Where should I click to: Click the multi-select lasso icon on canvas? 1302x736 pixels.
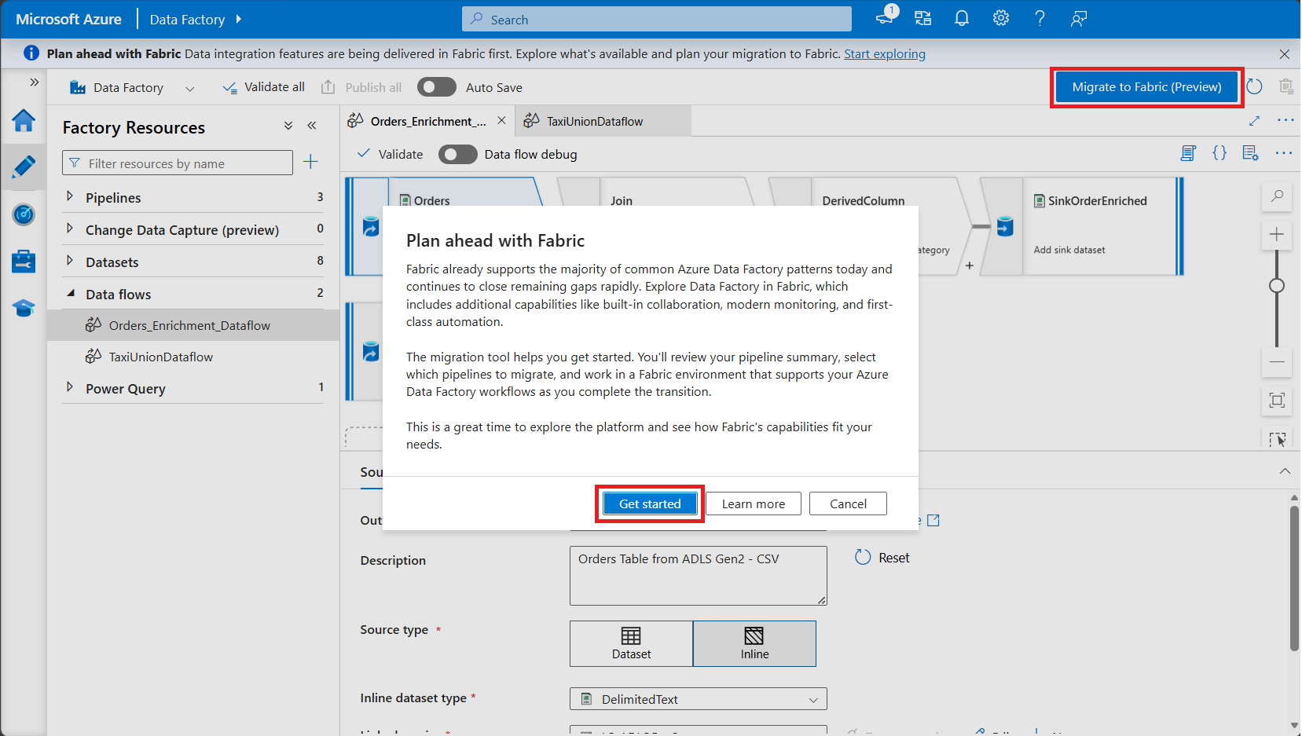pos(1277,439)
